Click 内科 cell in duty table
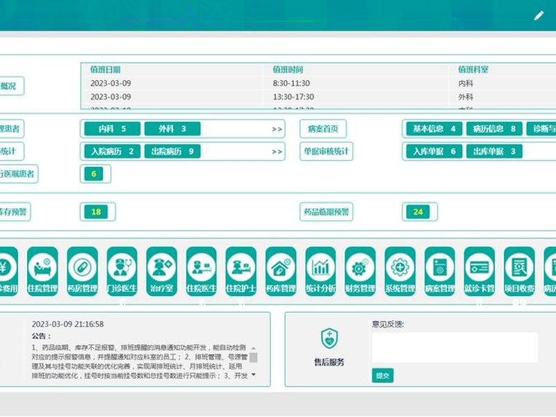The height and width of the screenshot is (417, 556). 466,83
